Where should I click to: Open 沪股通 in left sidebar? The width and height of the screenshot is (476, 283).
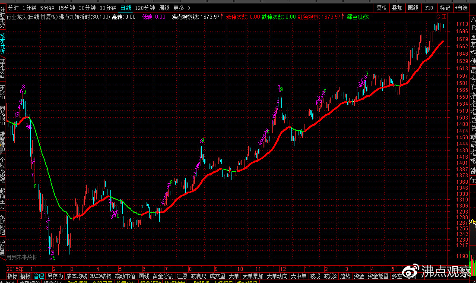3,248
